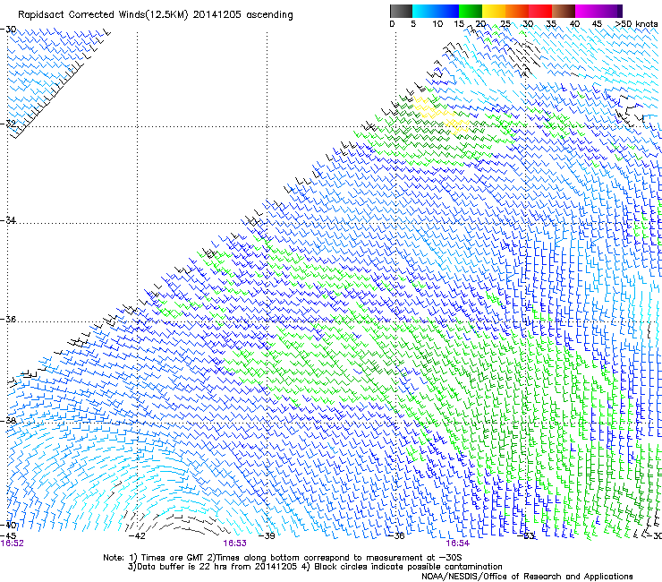This screenshot has height=582, width=662.
Task: Click the cyan 5-10 knots legend color
Action: tap(423, 11)
